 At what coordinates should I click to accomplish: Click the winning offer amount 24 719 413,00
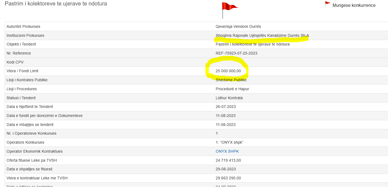tap(228, 160)
